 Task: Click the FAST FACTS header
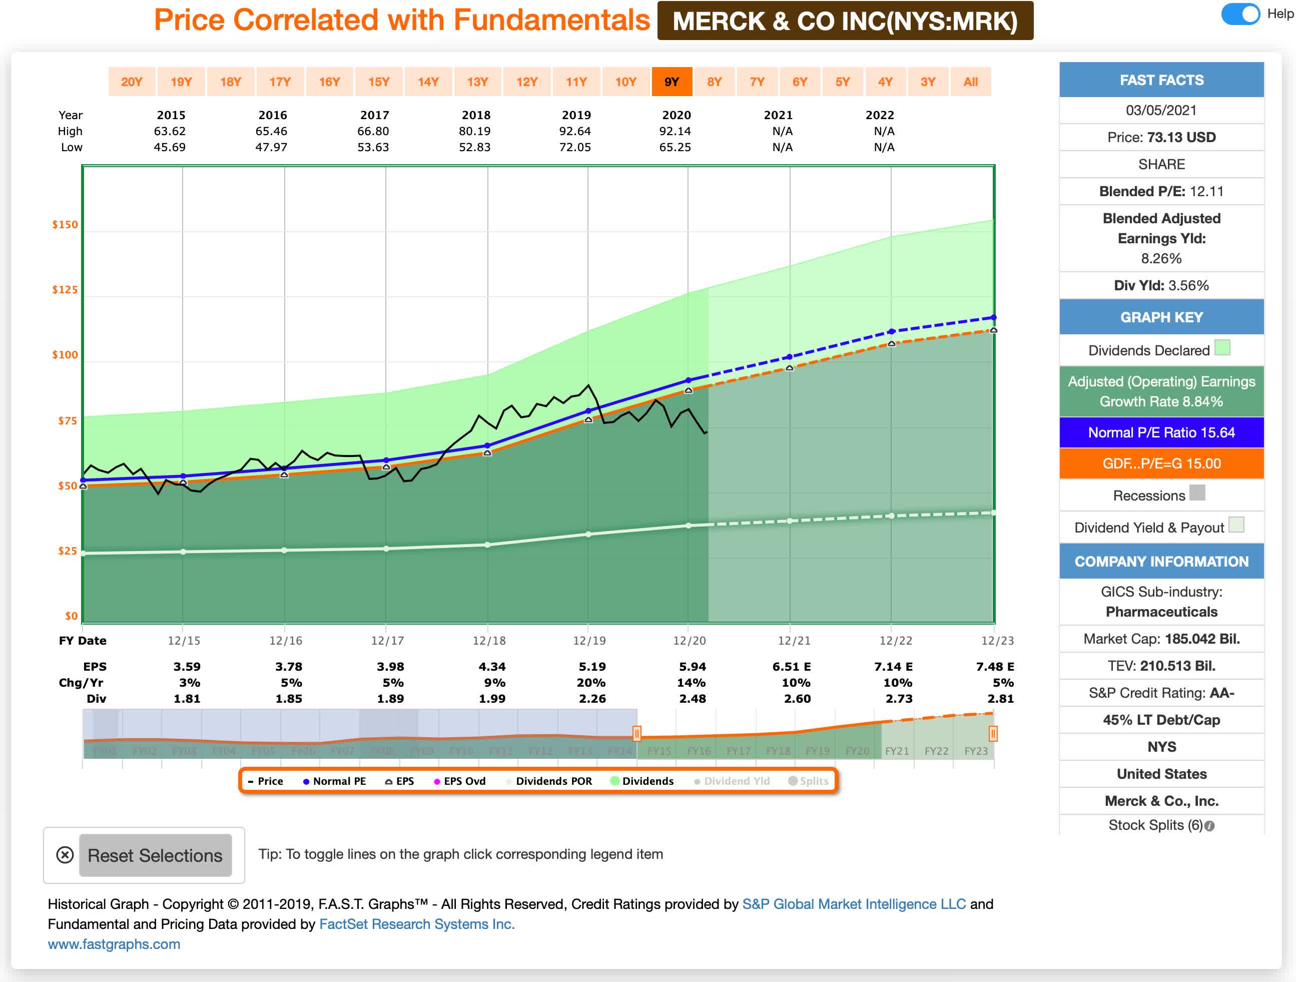[1161, 80]
